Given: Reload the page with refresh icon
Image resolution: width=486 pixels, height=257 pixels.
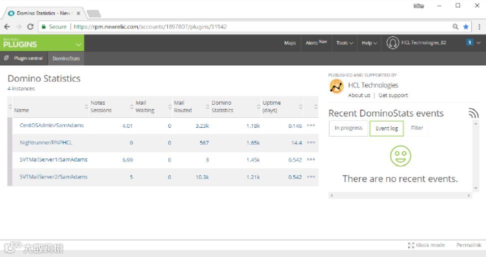Looking at the screenshot, I should pyautogui.click(x=30, y=26).
